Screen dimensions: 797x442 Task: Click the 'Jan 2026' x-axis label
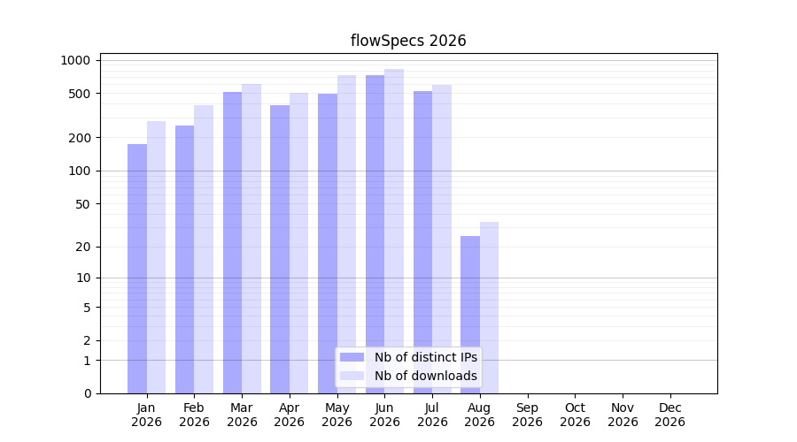(x=146, y=415)
